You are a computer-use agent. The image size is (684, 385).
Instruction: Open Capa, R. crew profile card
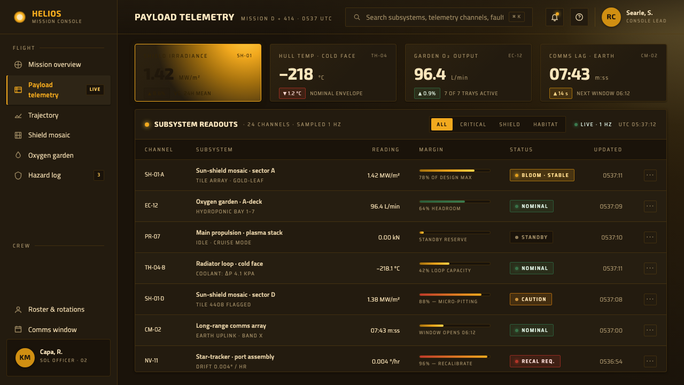pyautogui.click(x=58, y=358)
